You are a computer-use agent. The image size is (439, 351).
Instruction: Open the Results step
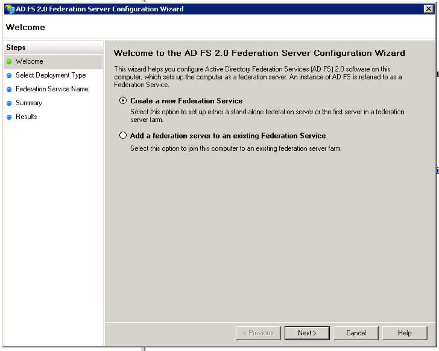26,116
